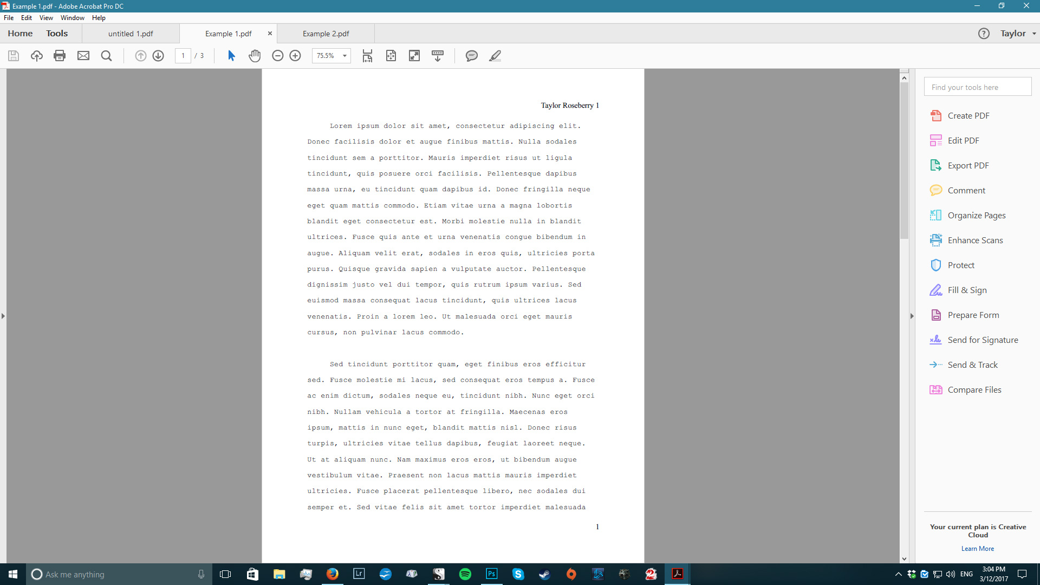Screen dimensions: 1040x585
Task: Activate the Selection arrow tool
Action: (x=231, y=56)
